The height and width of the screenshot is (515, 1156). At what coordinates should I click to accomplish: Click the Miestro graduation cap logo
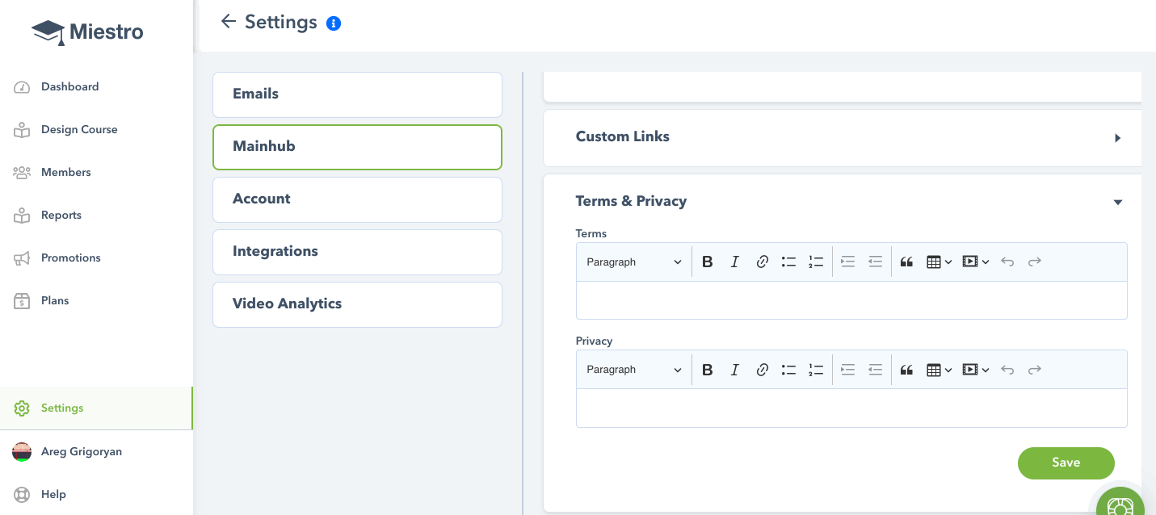[x=48, y=32]
